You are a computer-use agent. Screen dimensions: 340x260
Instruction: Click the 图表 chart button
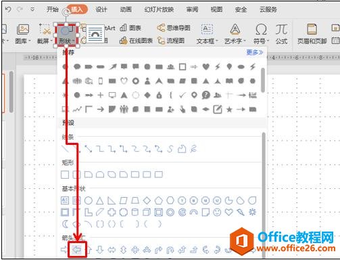tap(130, 28)
